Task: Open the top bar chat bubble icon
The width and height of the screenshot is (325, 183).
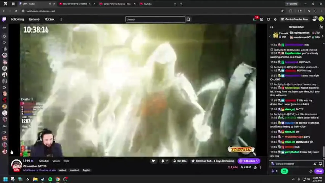Action: (268, 19)
